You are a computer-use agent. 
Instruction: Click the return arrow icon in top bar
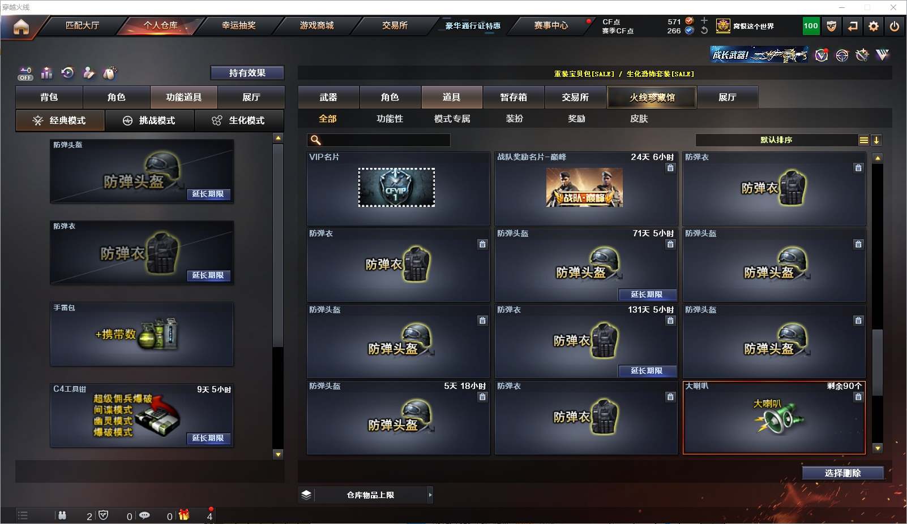click(x=853, y=26)
